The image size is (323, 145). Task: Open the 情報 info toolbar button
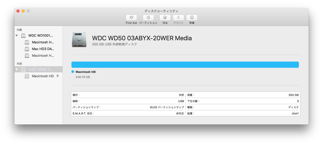point(192,18)
